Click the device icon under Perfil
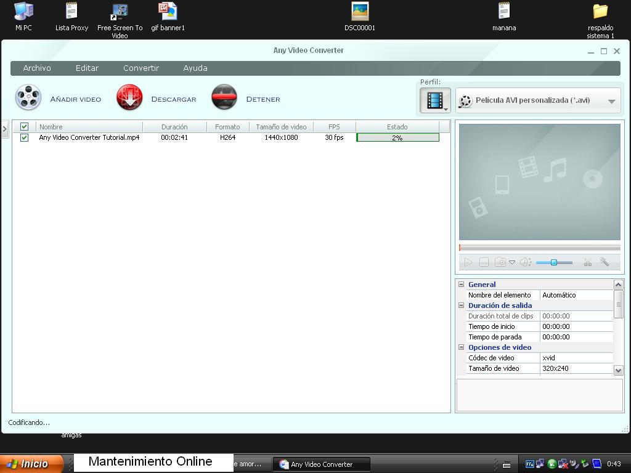The height and width of the screenshot is (473, 631). tap(434, 100)
